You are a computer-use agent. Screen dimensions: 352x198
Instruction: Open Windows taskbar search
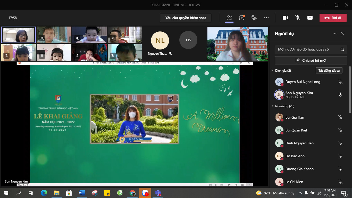[19, 193]
